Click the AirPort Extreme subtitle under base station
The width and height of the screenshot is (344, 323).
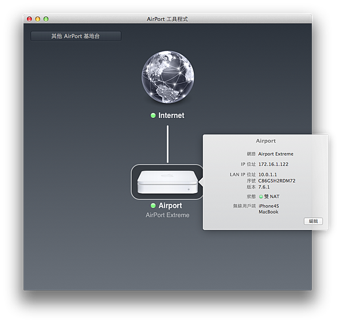[167, 215]
